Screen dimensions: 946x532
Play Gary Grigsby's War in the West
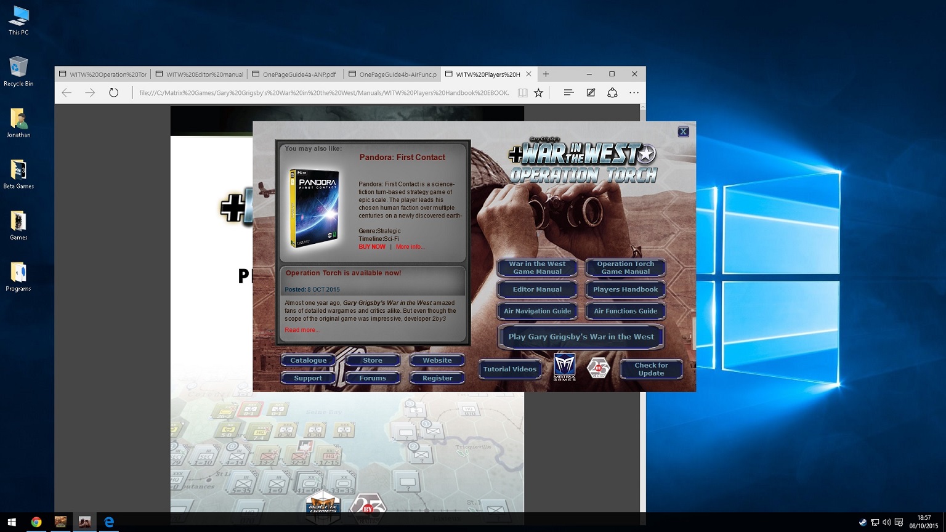tap(581, 337)
